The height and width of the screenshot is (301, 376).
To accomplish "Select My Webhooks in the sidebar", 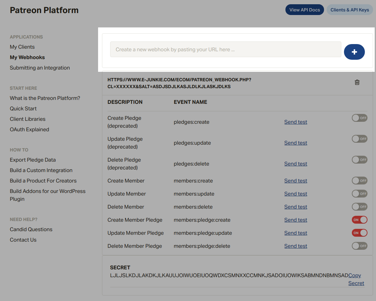I will point(27,57).
